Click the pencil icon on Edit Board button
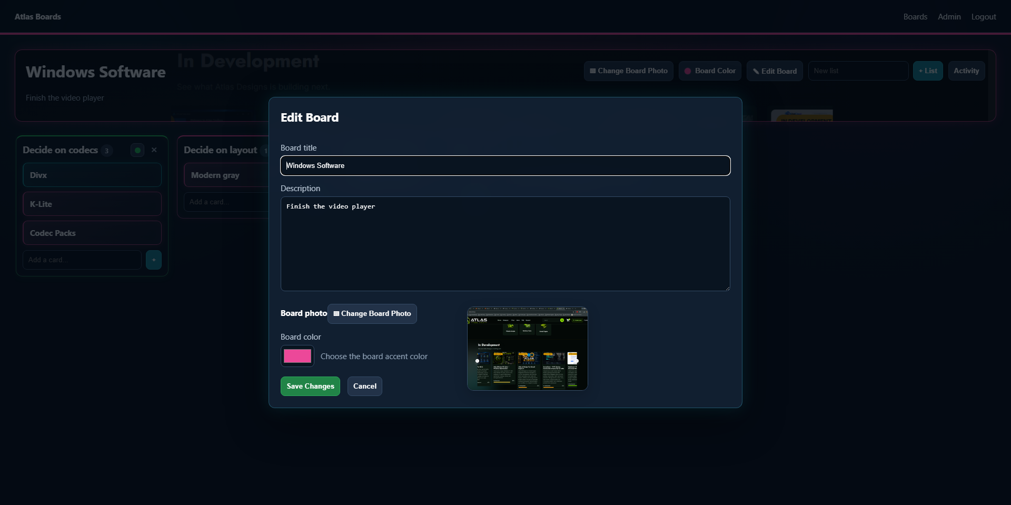Image resolution: width=1011 pixels, height=505 pixels. pyautogui.click(x=756, y=71)
